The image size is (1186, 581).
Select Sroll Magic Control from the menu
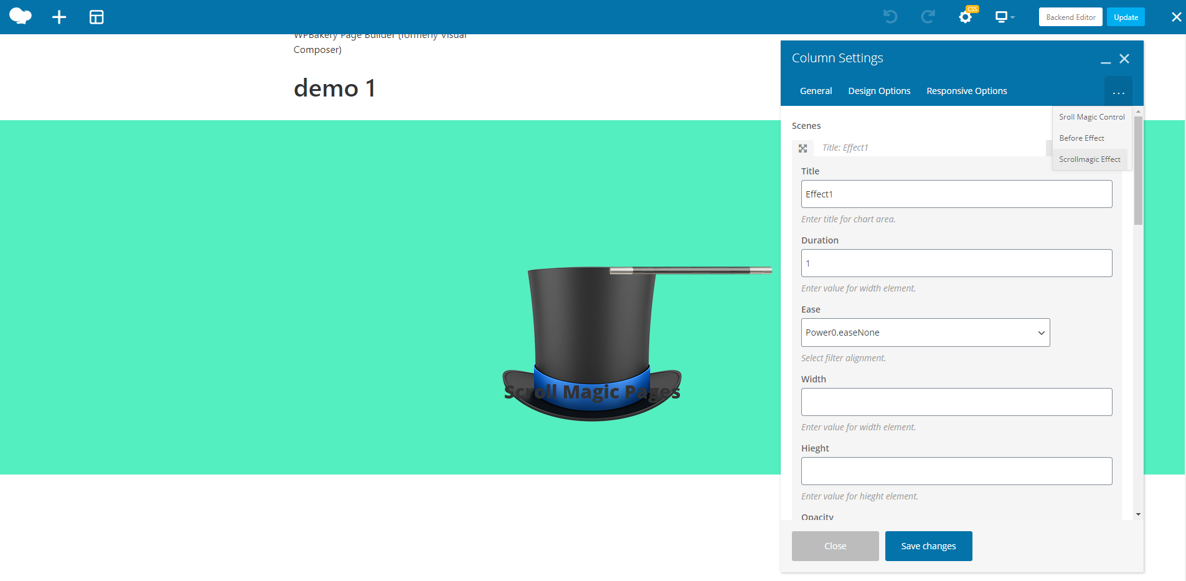coord(1092,117)
